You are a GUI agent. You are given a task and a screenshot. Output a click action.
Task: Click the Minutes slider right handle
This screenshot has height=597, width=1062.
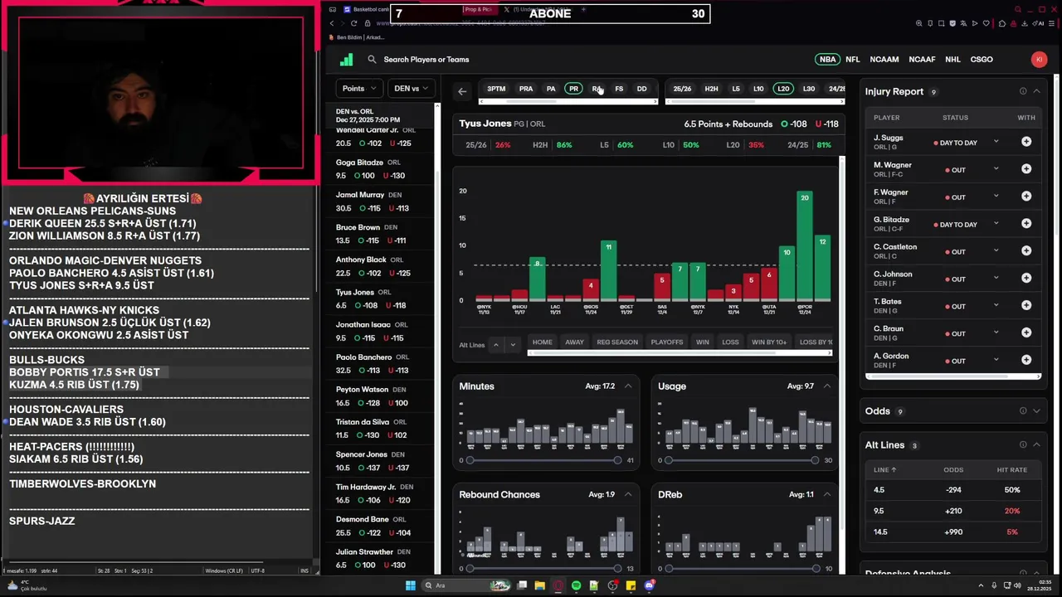pos(617,460)
